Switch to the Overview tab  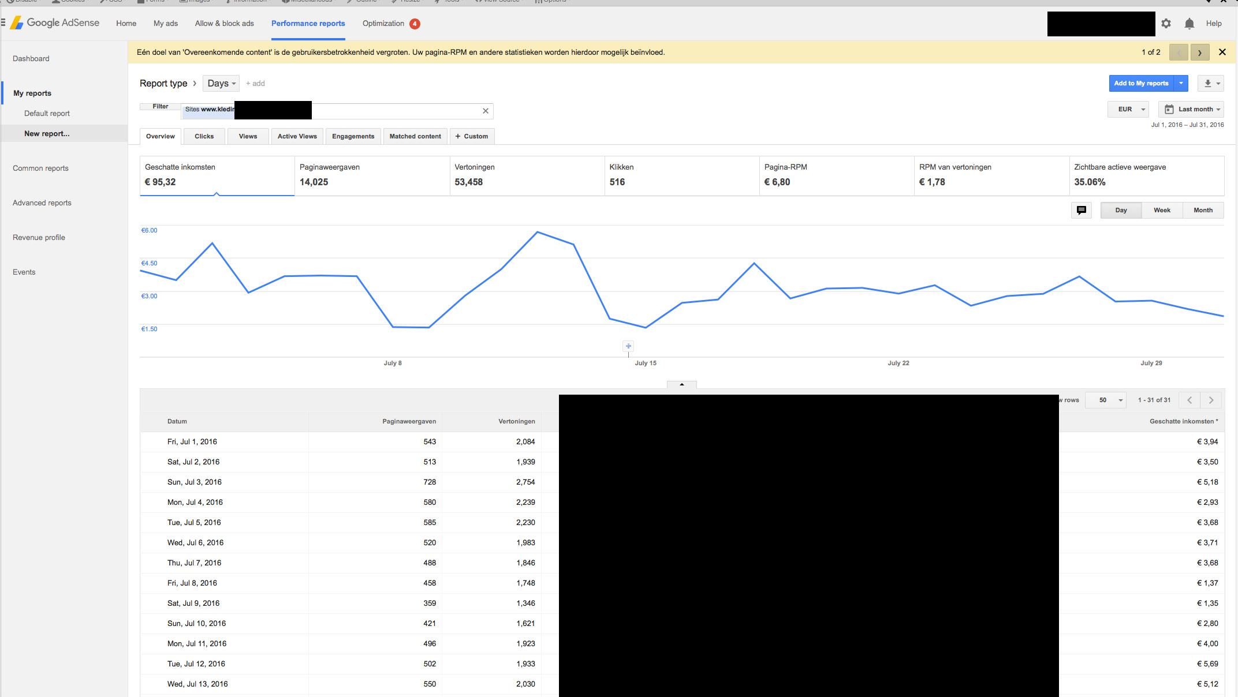(x=161, y=136)
